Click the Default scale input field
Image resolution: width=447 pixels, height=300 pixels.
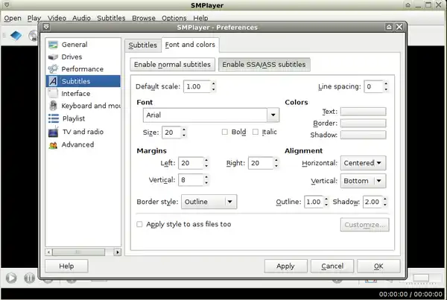[x=196, y=87]
